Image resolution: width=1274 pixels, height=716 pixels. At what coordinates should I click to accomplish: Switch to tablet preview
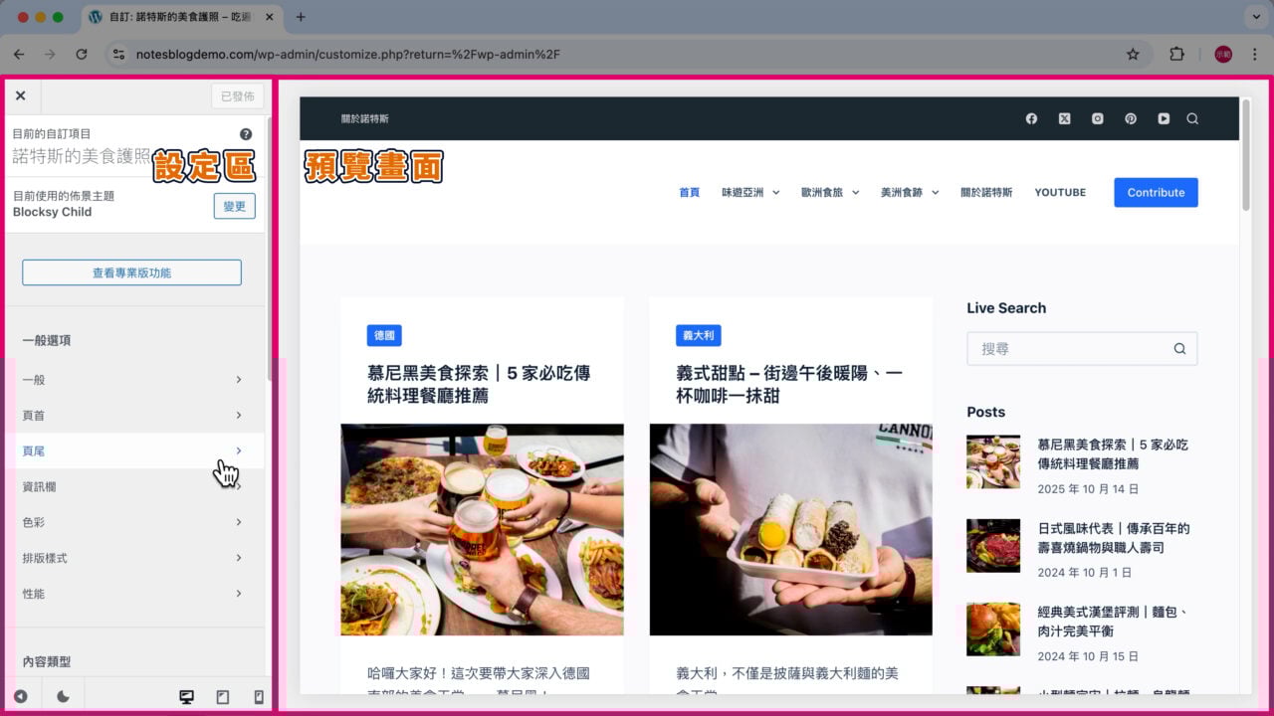tap(224, 697)
